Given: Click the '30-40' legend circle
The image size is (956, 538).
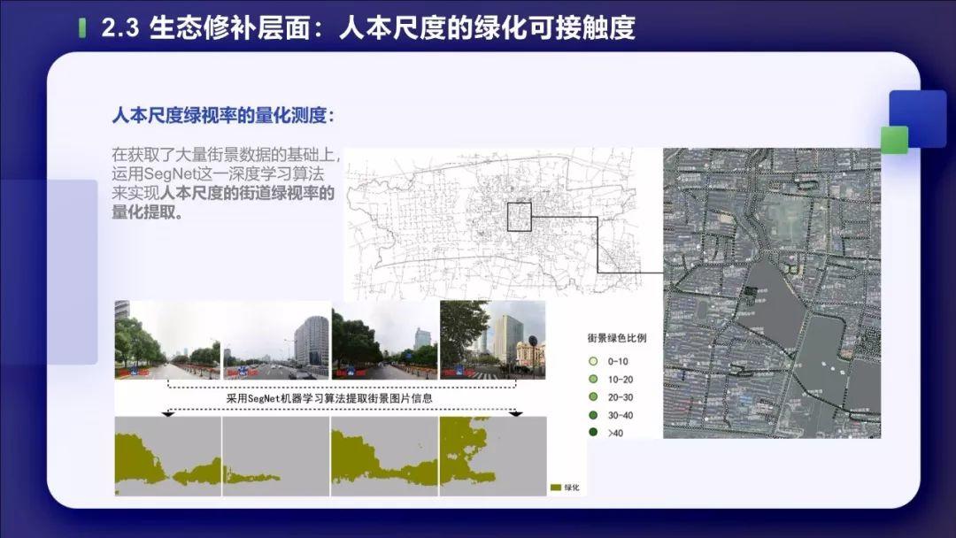Looking at the screenshot, I should [x=593, y=415].
